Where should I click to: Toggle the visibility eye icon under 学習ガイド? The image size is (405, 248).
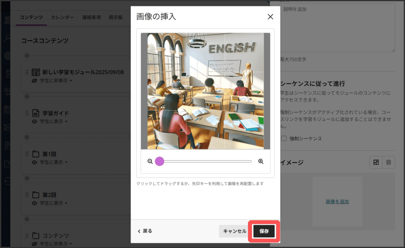pyautogui.click(x=35, y=121)
